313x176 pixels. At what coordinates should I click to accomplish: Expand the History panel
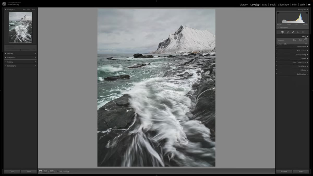(5, 62)
